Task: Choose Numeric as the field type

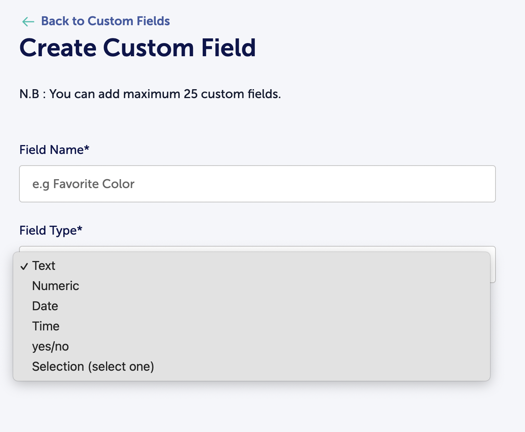Action: click(56, 286)
